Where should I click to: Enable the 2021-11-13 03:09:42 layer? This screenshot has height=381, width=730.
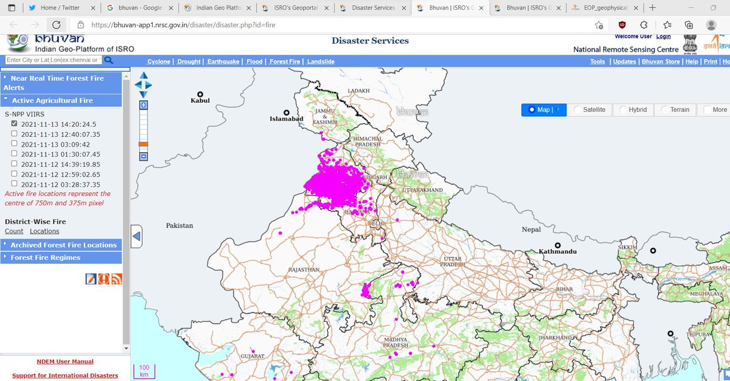15,144
